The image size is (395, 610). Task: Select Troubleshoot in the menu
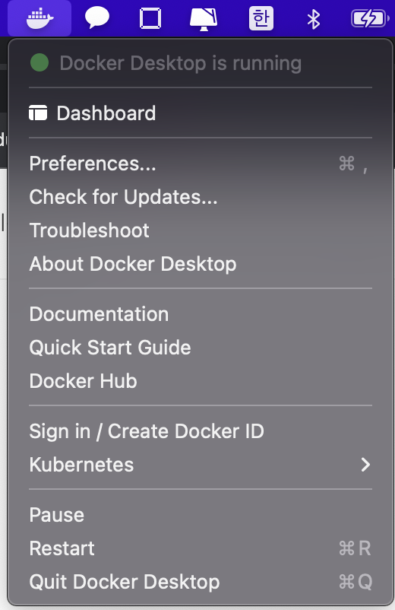(x=201, y=230)
